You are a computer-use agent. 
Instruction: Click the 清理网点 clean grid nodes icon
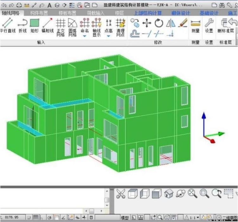[x=120, y=27]
